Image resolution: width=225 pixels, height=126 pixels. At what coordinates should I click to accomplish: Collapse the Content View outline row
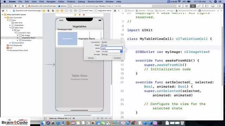click(15, 33)
